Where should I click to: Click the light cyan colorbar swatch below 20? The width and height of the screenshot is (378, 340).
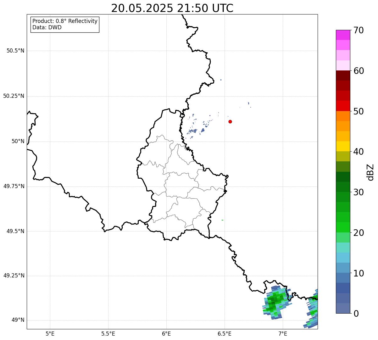click(343, 248)
